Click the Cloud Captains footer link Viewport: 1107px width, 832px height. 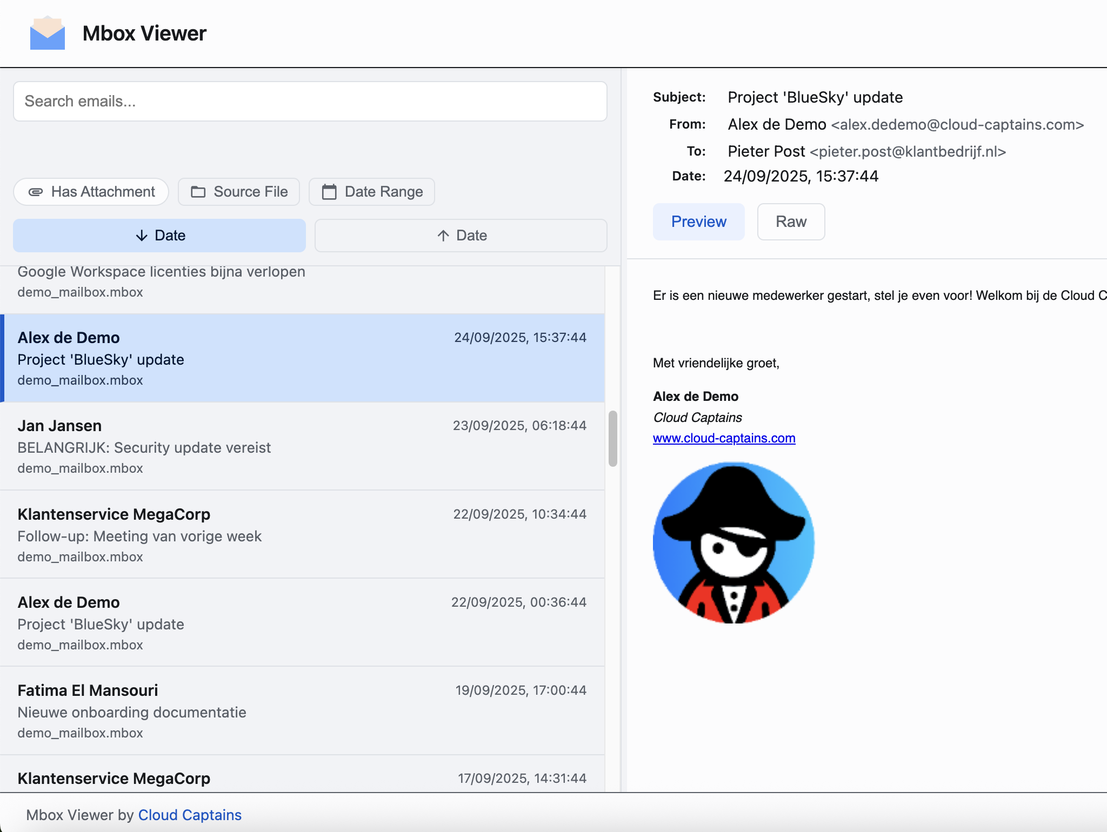[x=190, y=815]
